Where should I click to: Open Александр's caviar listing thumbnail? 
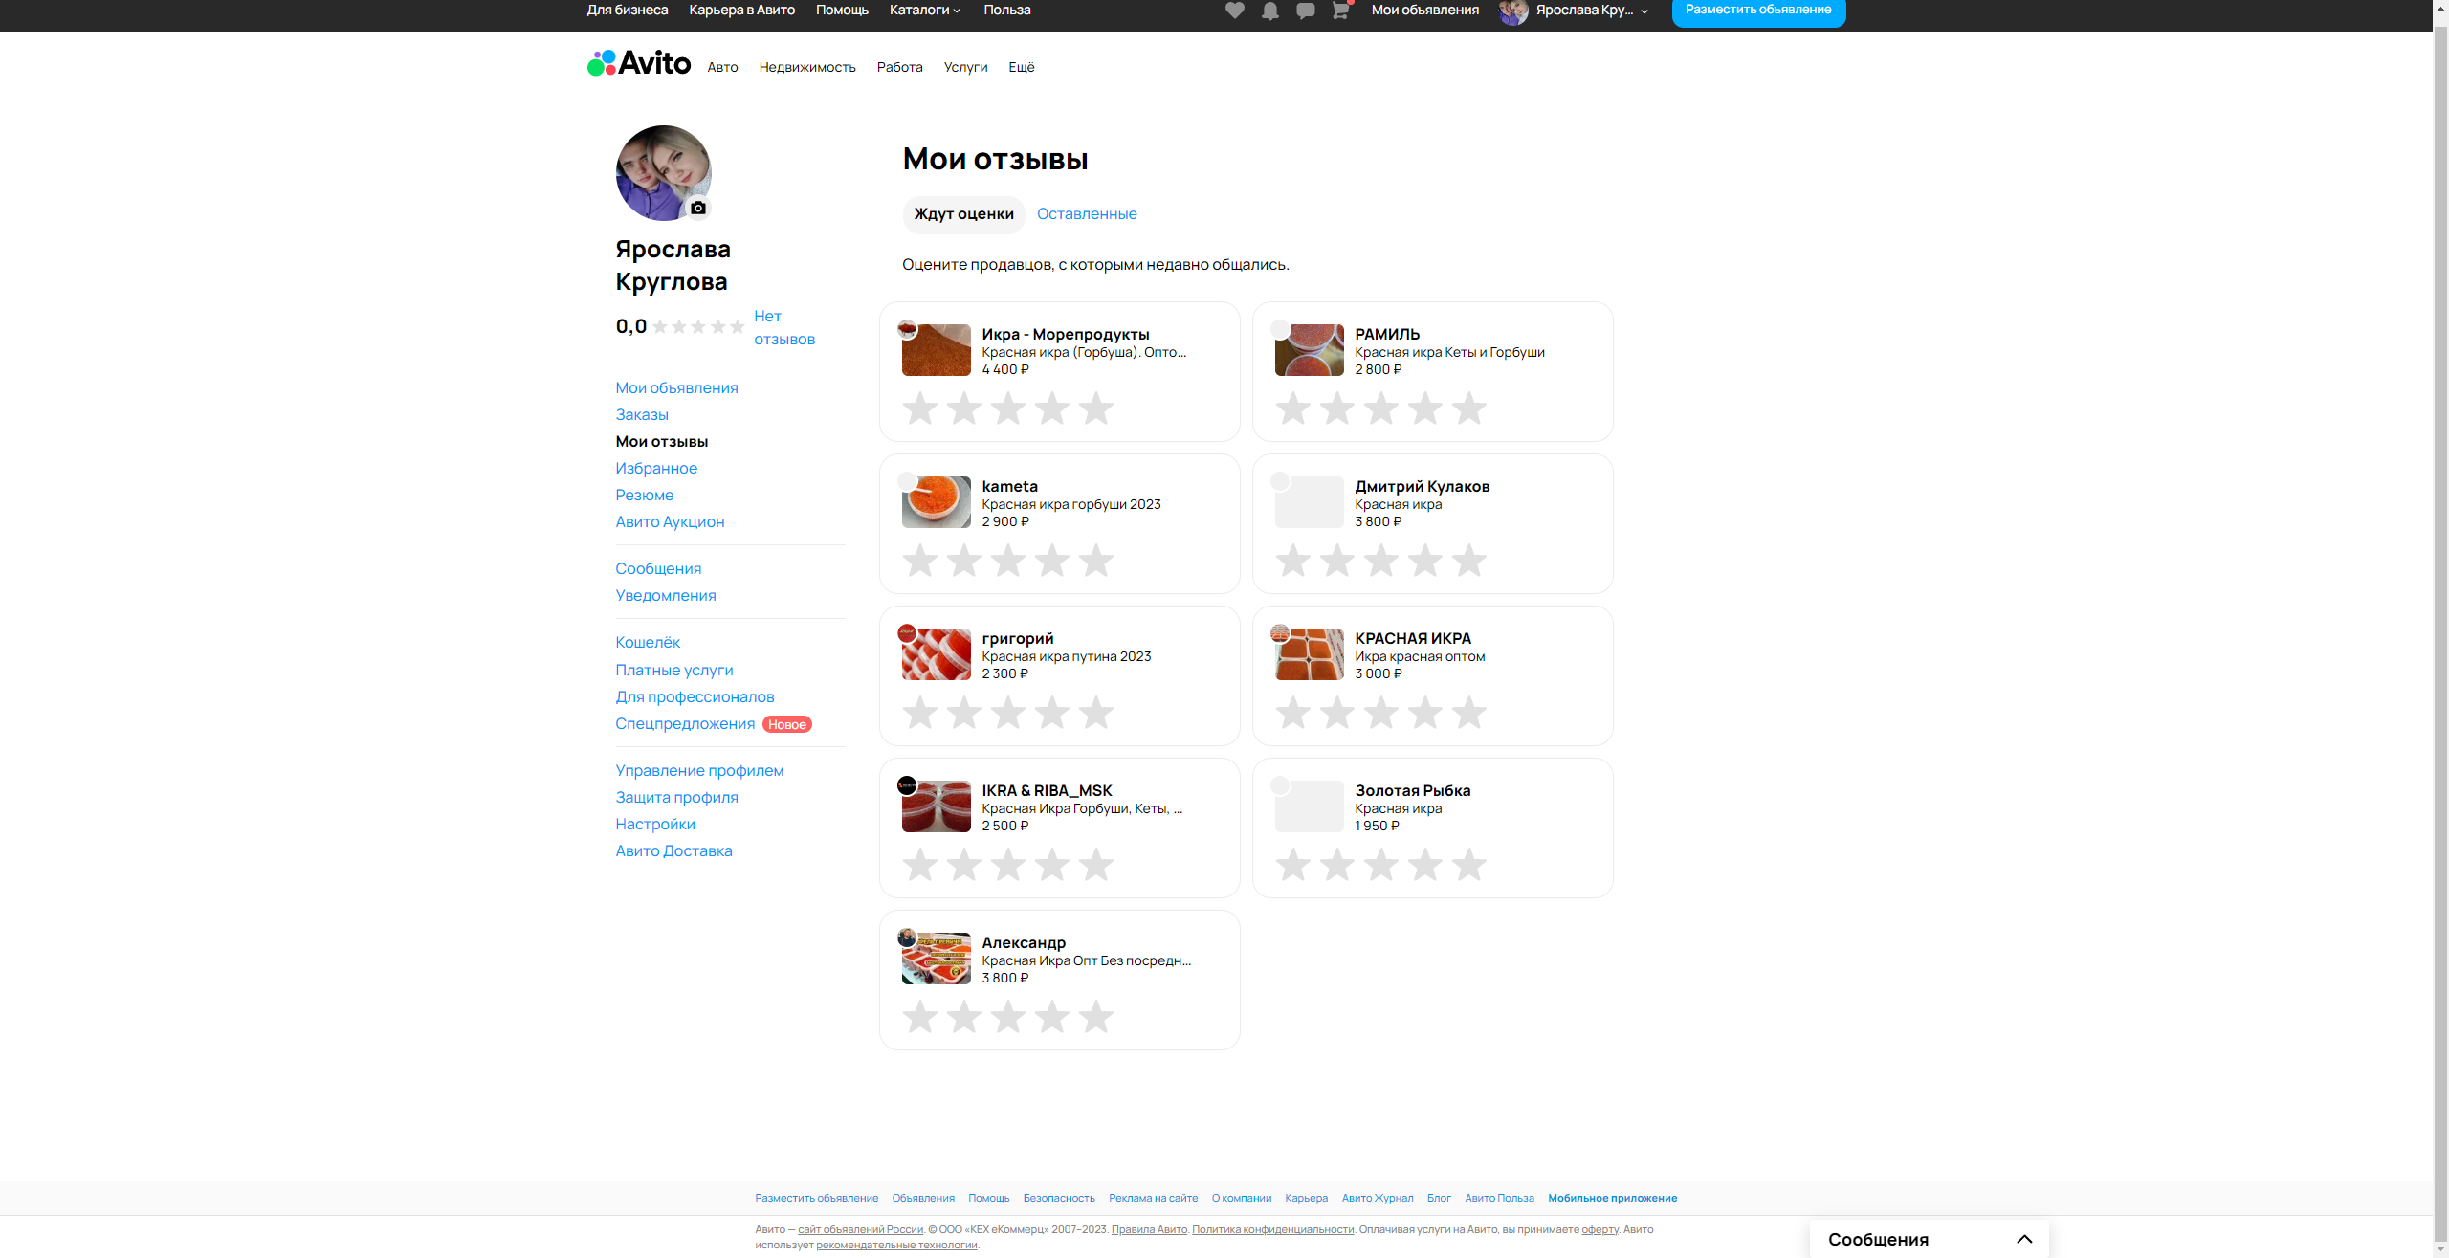point(936,959)
